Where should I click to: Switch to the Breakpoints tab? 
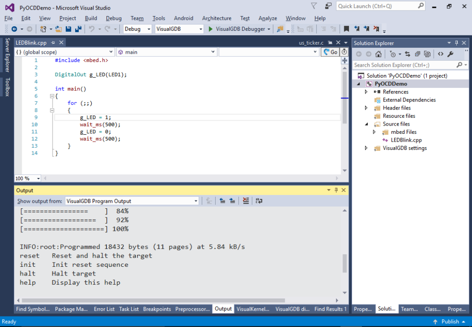tap(157, 309)
